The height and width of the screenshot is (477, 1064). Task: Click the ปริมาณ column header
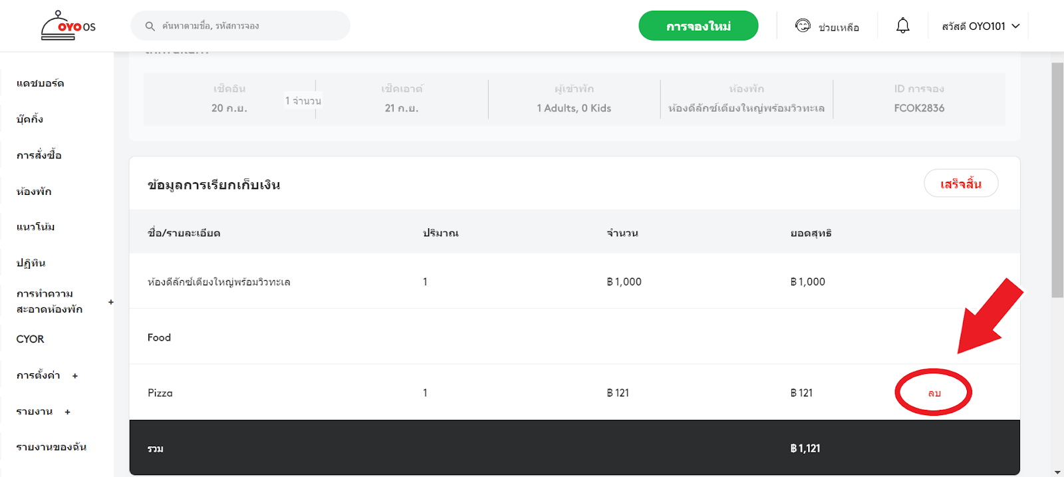(x=441, y=233)
